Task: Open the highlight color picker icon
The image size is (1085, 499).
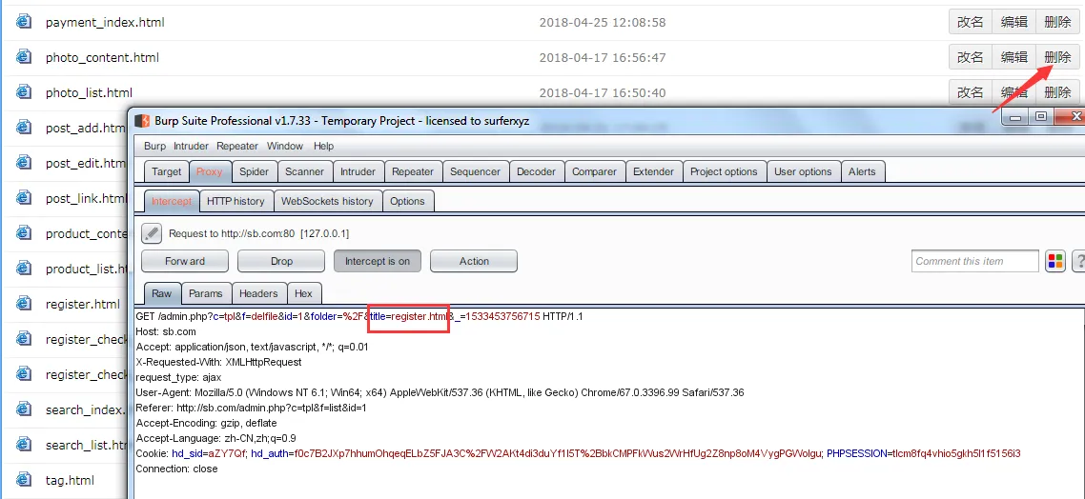Action: [1055, 261]
